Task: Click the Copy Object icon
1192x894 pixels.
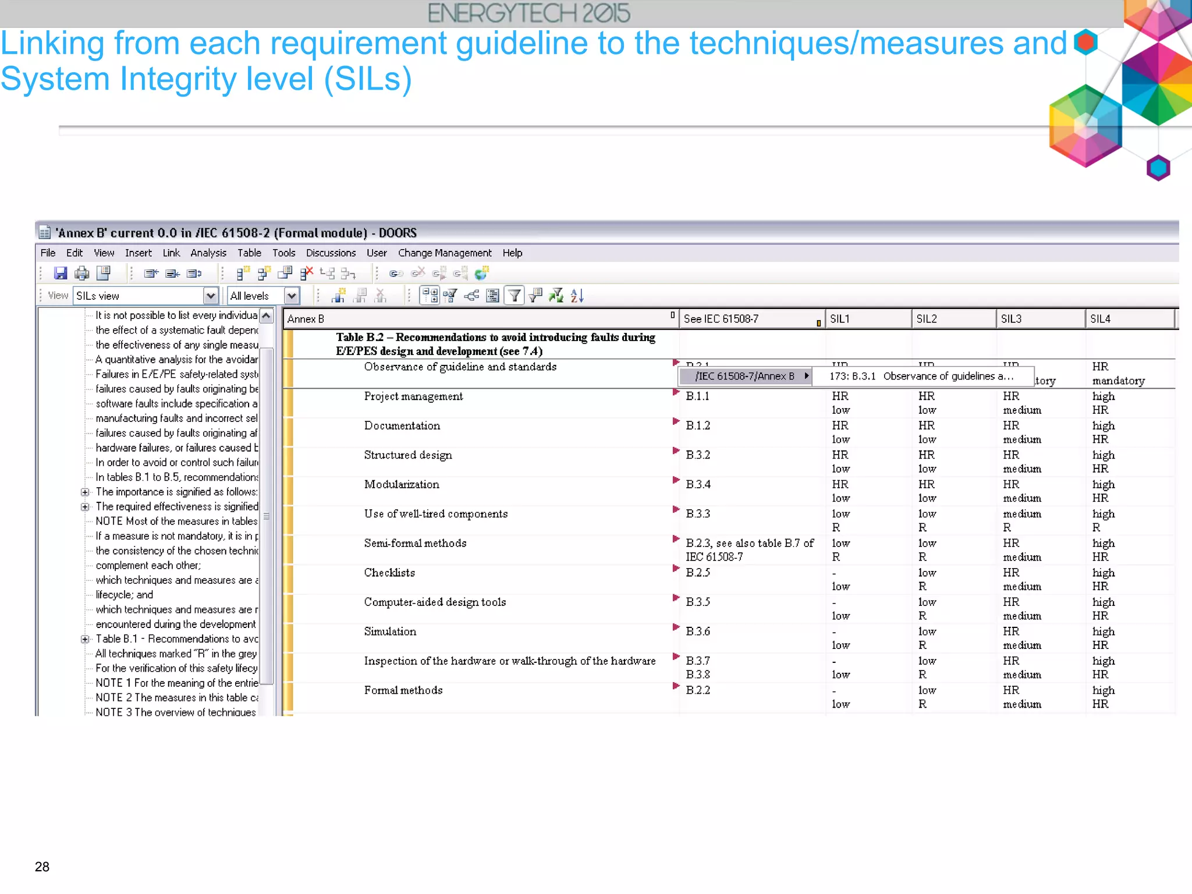Action: [x=285, y=273]
